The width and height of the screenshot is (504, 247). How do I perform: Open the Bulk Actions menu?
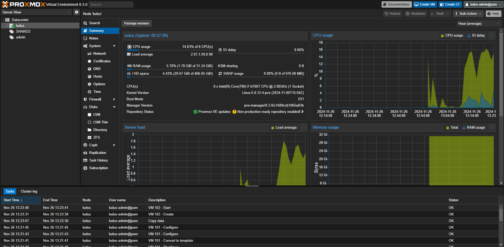[468, 14]
